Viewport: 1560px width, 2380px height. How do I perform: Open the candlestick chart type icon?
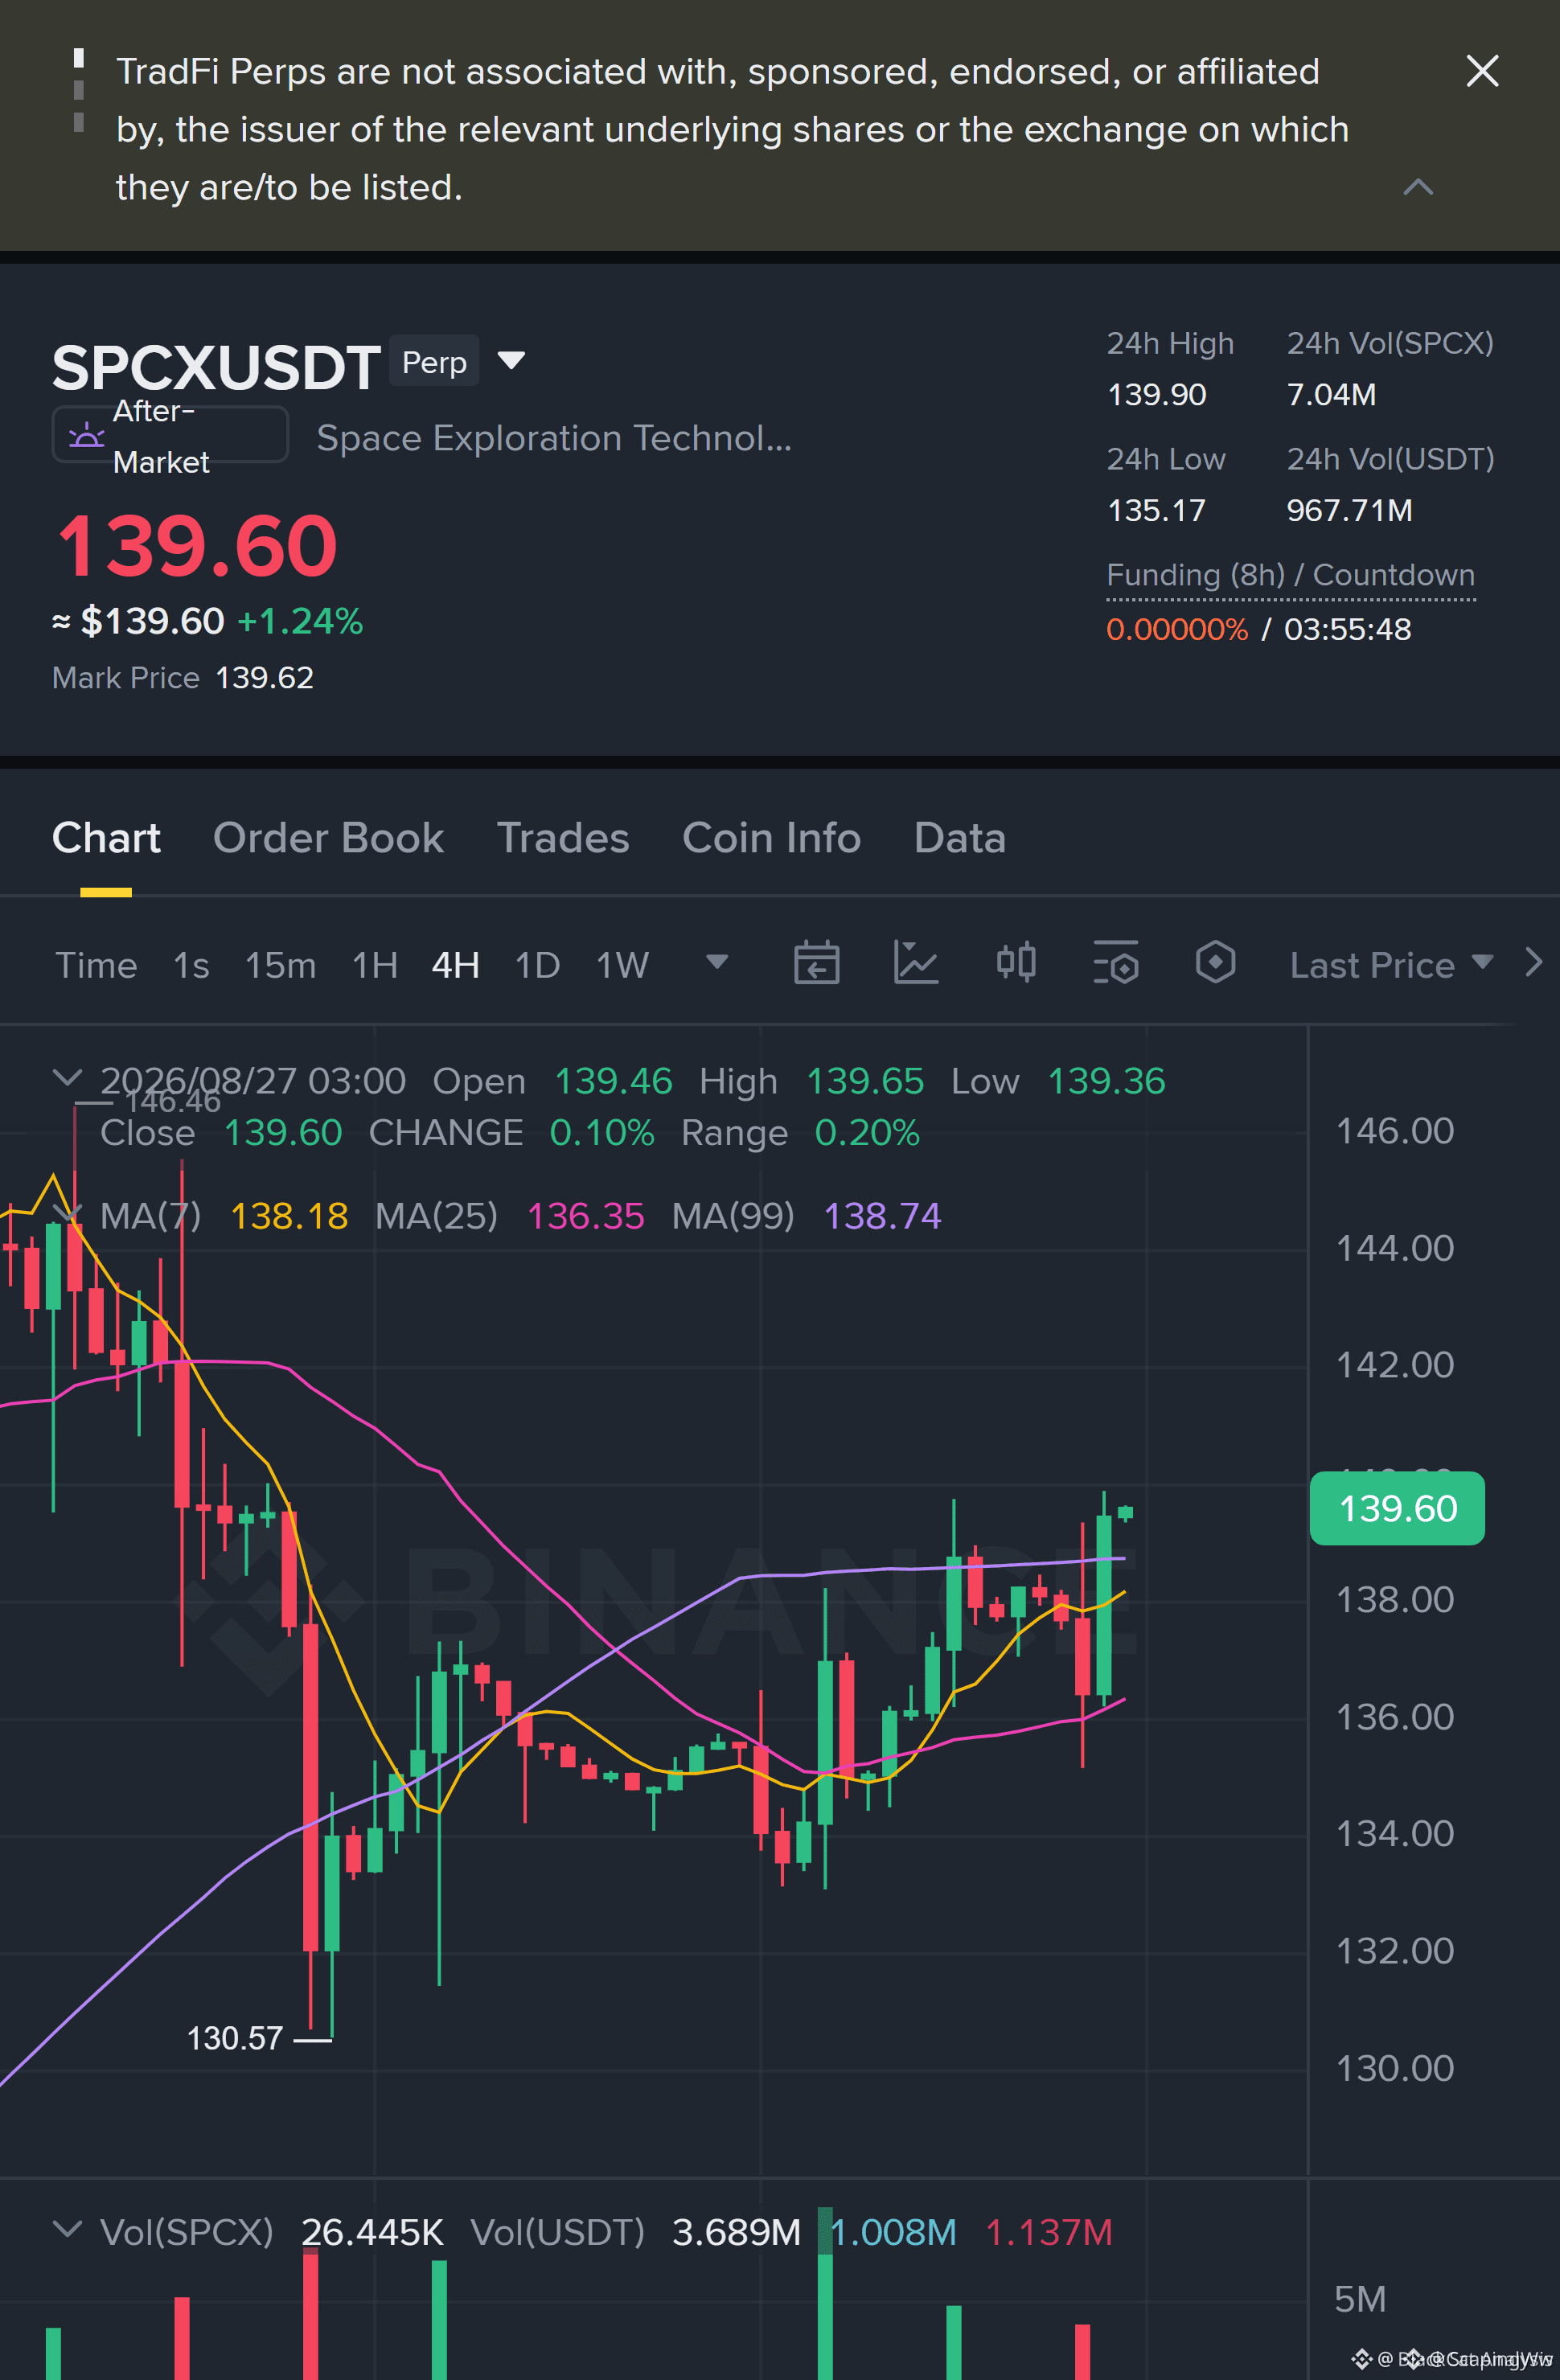click(x=1016, y=963)
